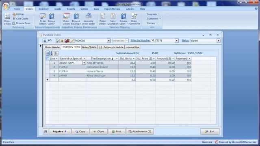Open Purchasing Order Details icon
This screenshot has width=260, height=146.
click(7, 19)
